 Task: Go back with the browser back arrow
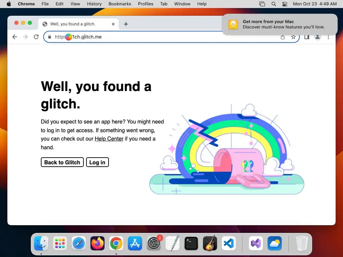[15, 37]
